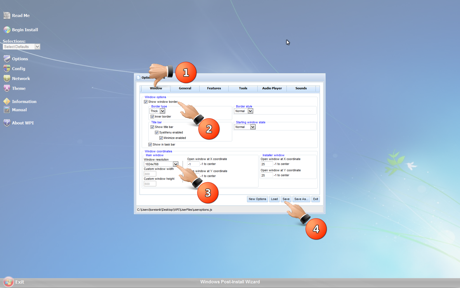The height and width of the screenshot is (288, 460).
Task: Open the Read Me document icon
Action: pos(7,15)
